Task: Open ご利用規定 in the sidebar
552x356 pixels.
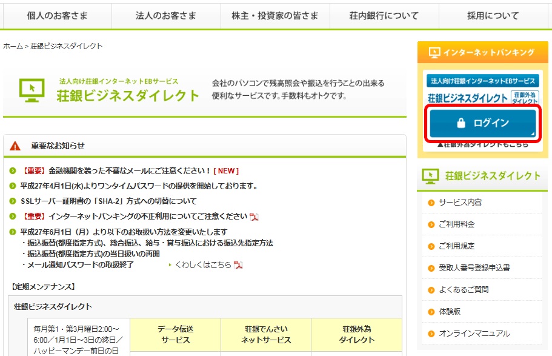Action: (x=457, y=246)
